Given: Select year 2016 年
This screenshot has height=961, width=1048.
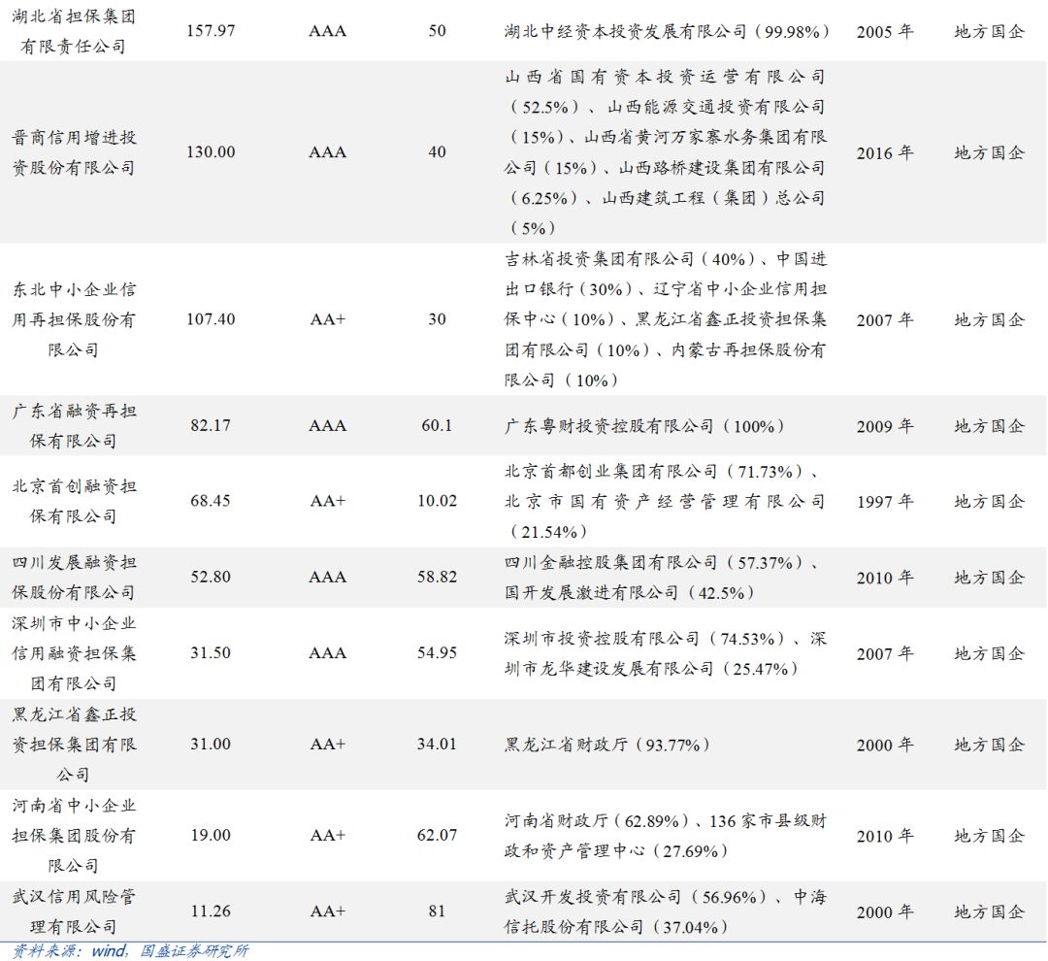Looking at the screenshot, I should pos(885,153).
